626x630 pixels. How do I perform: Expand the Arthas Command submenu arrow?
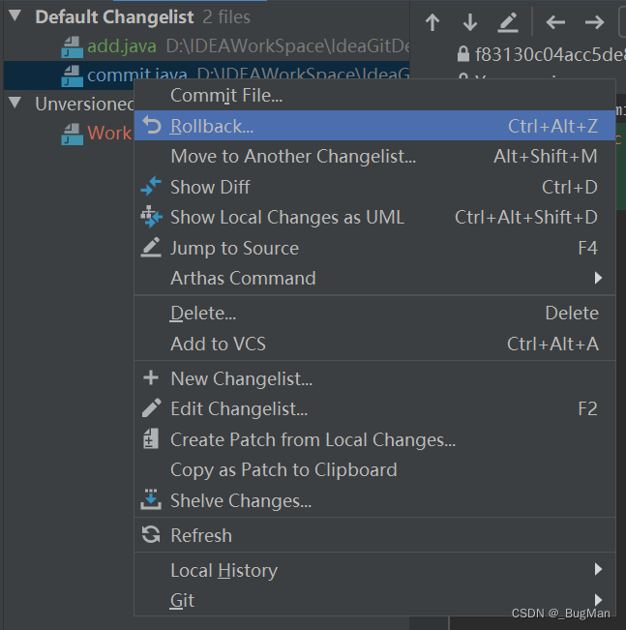coord(598,278)
